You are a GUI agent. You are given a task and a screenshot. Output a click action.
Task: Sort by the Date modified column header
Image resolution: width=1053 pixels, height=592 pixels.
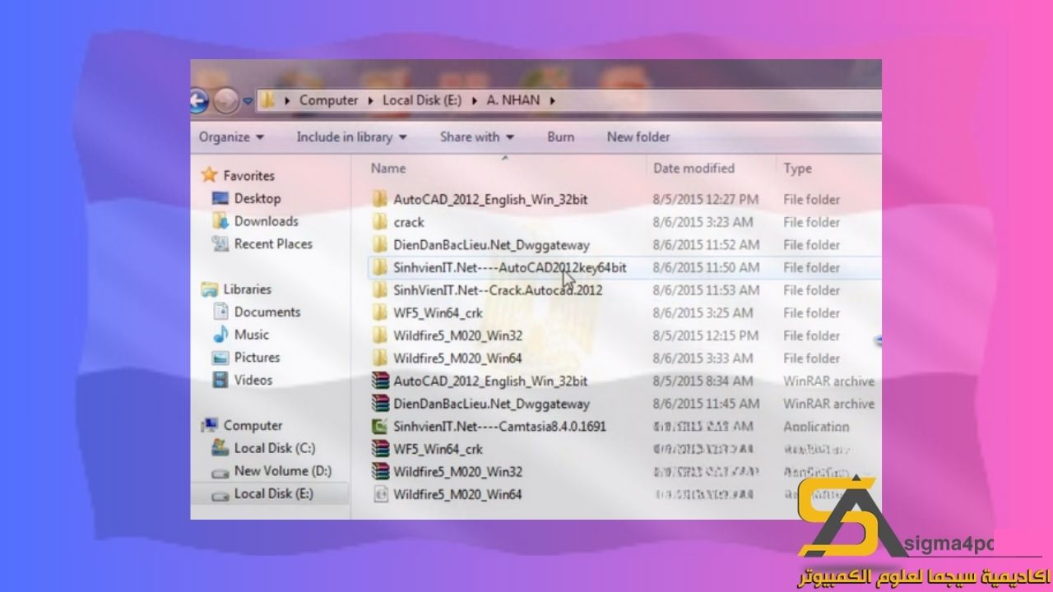coord(693,169)
